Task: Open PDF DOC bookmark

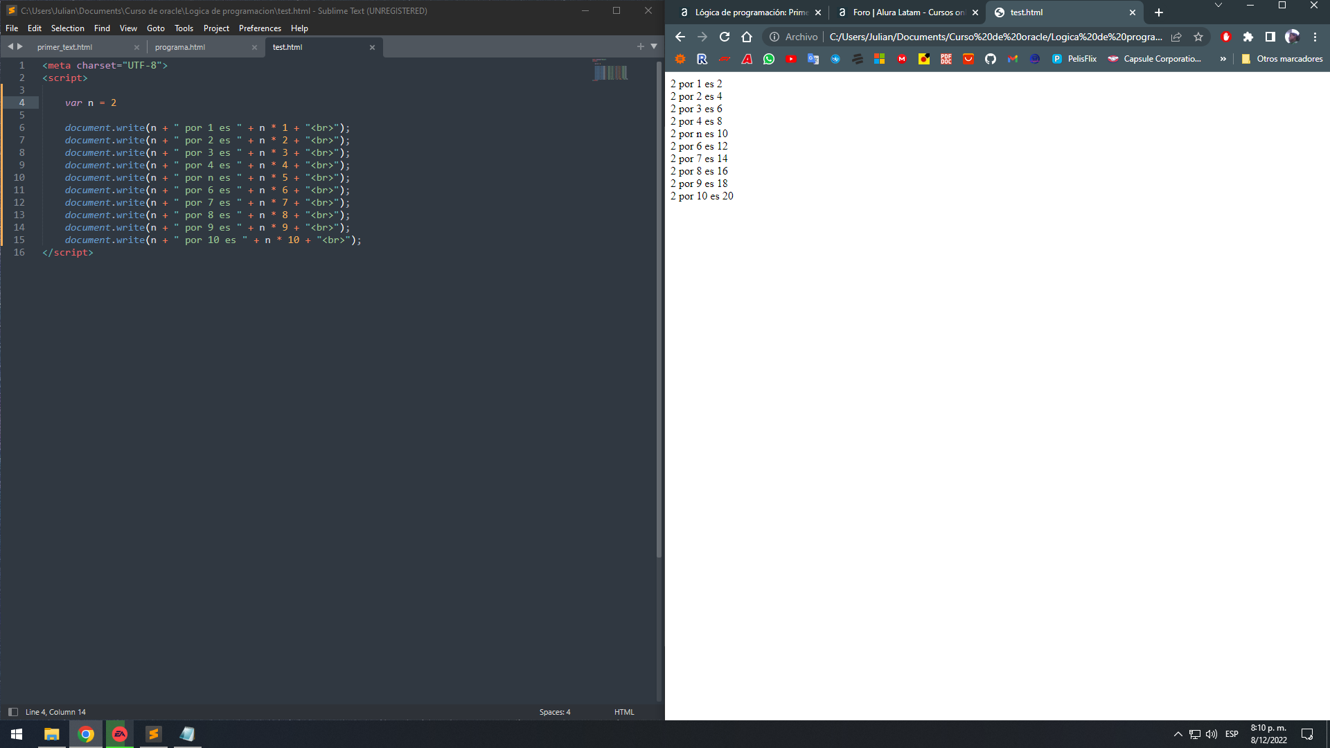Action: pyautogui.click(x=946, y=59)
